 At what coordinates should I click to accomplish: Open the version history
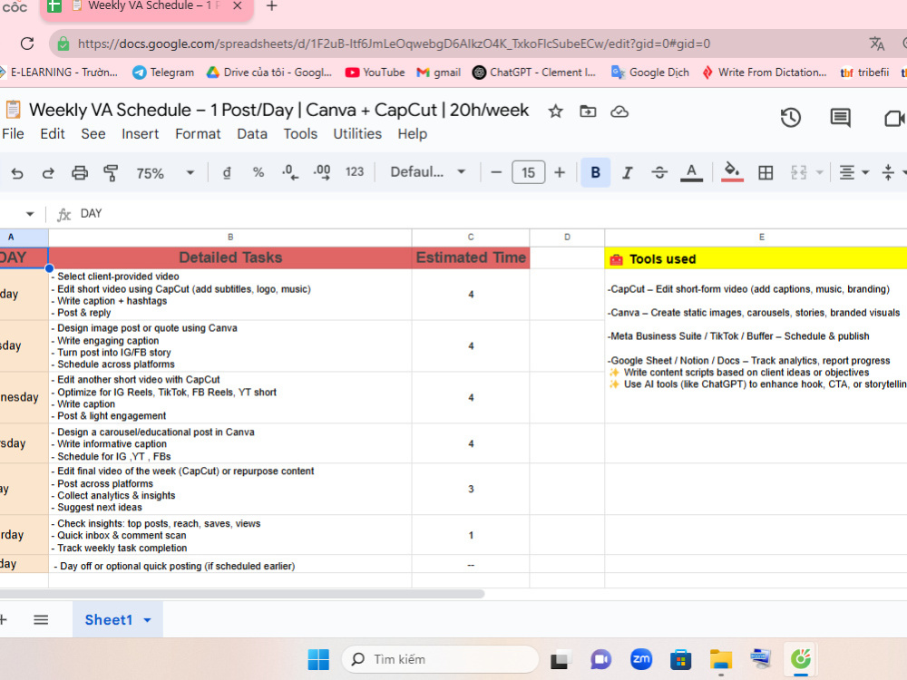790,117
